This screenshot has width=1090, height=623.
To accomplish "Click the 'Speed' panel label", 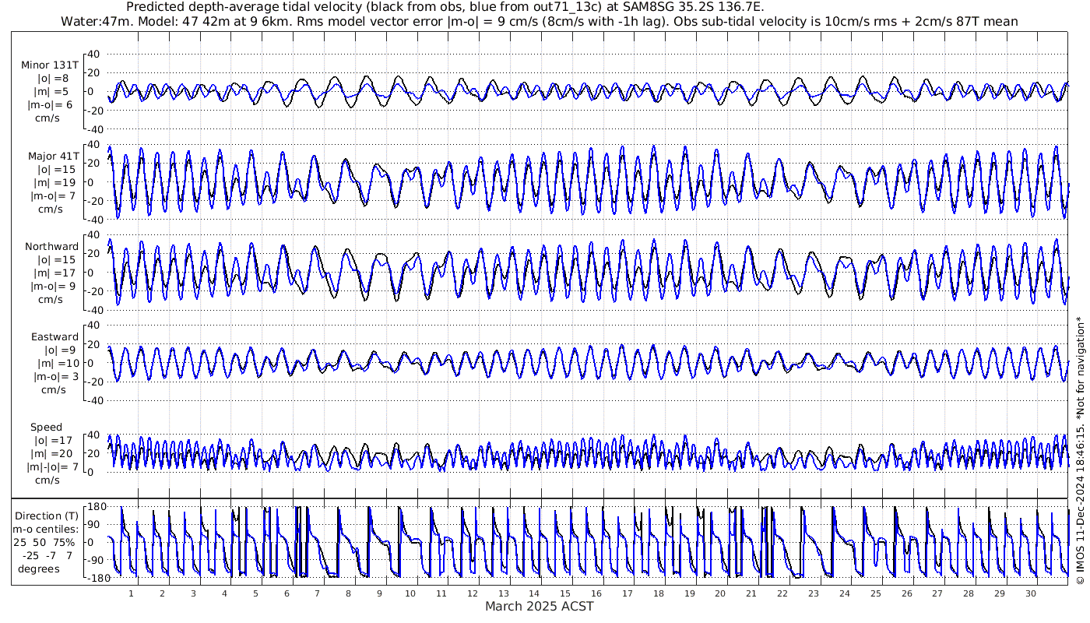I will (46, 428).
